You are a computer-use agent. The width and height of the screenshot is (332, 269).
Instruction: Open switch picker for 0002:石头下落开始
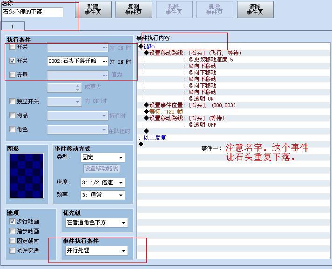tap(105, 61)
